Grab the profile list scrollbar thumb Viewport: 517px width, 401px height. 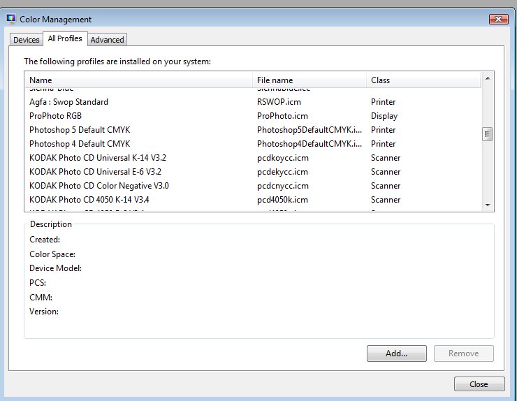point(488,134)
